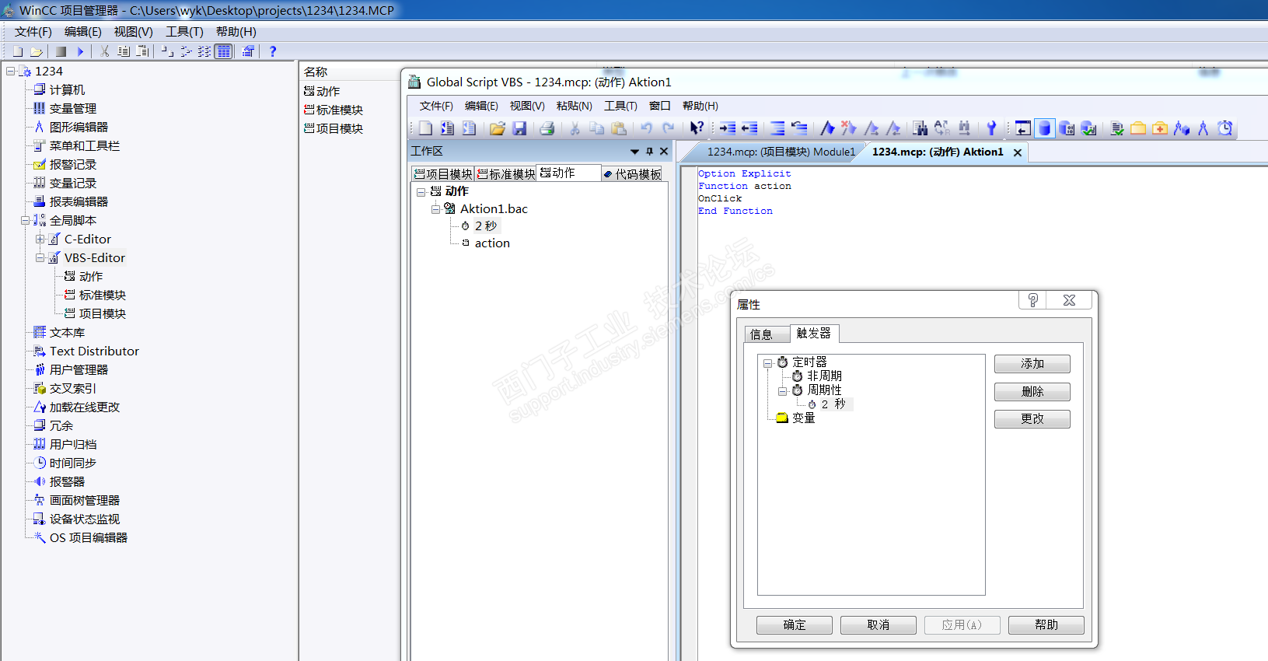Switch to details view icon in WinCC toolbar
1268x661 pixels.
224,51
